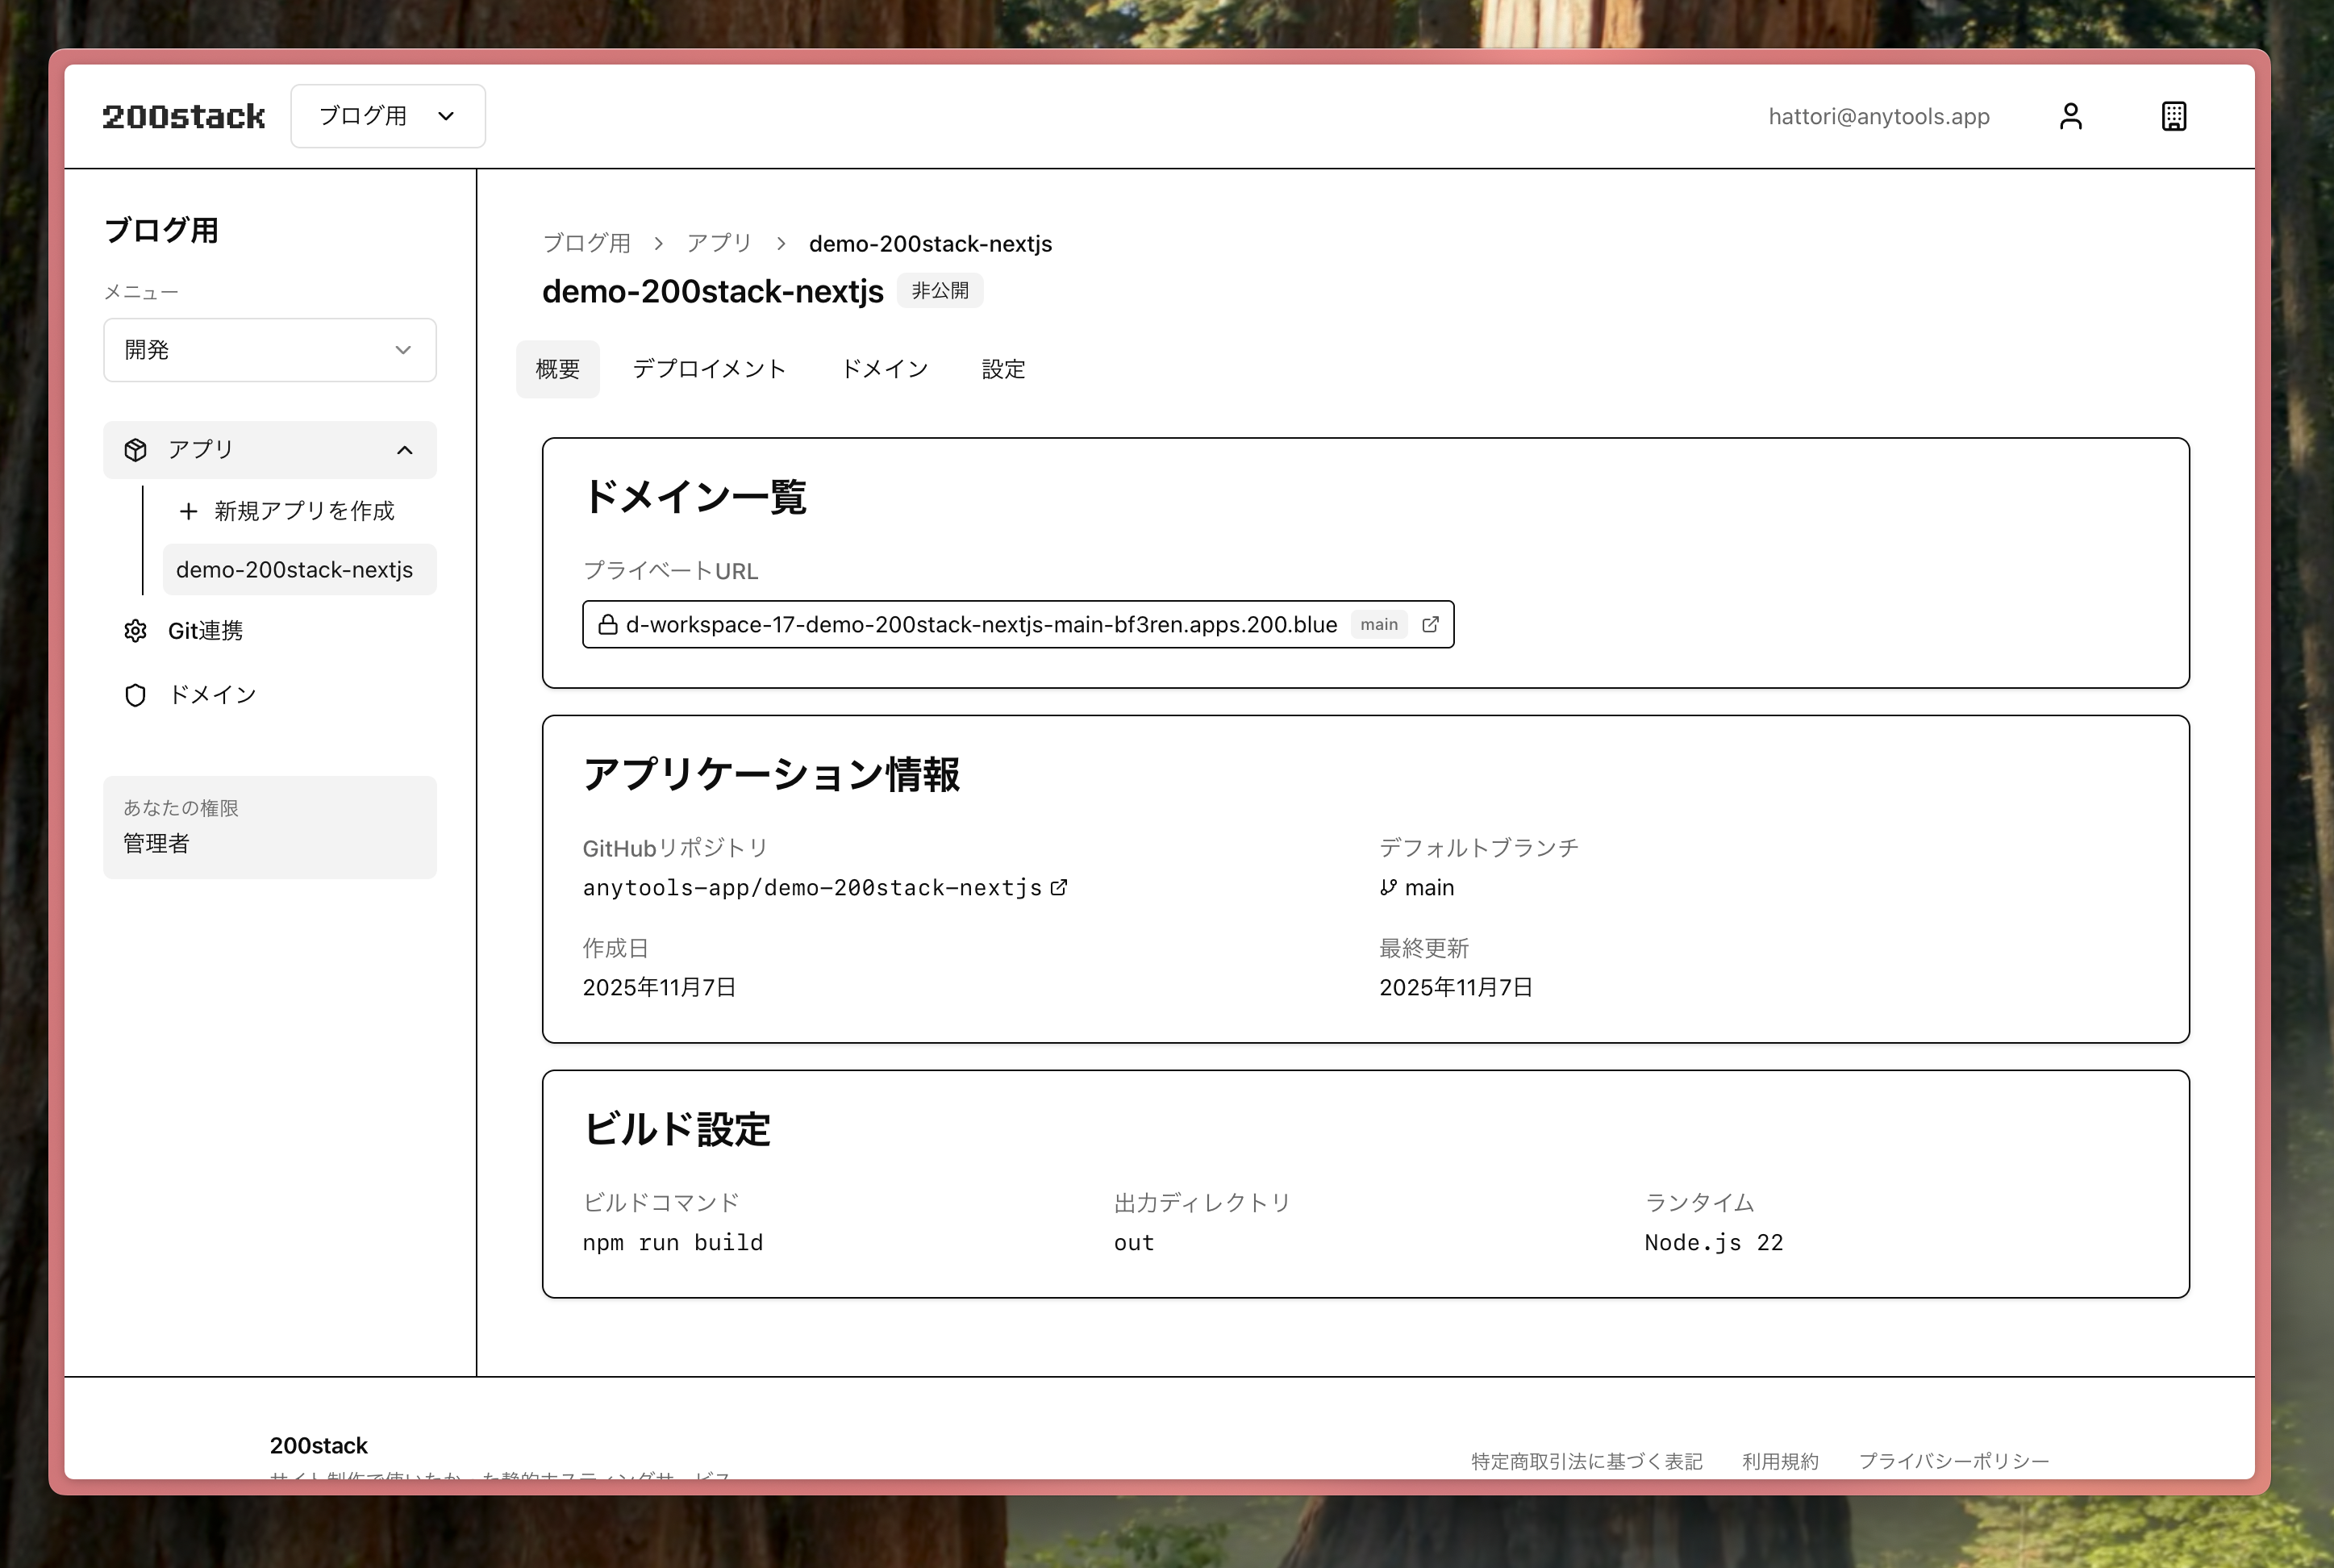This screenshot has width=2334, height=1568.
Task: Open GitHub repository external link icon
Action: [x=1059, y=887]
